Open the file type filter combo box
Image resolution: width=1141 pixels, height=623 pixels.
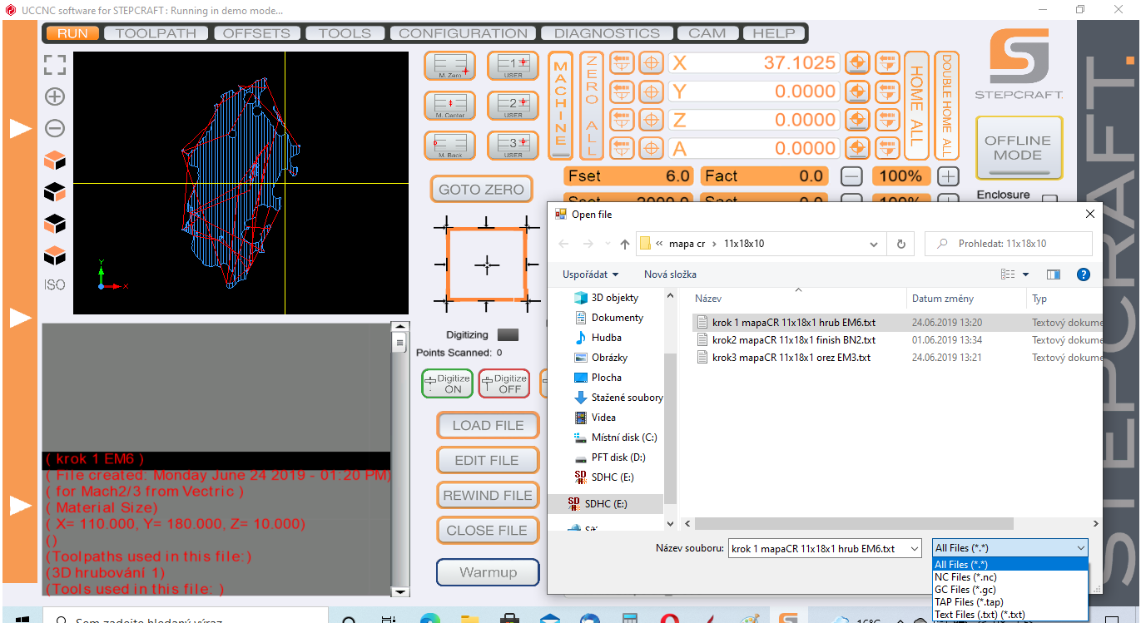[1010, 548]
